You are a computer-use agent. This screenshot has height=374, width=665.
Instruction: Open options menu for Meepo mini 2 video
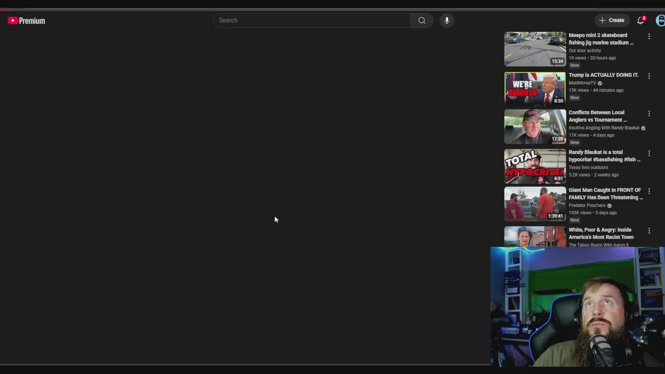649,36
